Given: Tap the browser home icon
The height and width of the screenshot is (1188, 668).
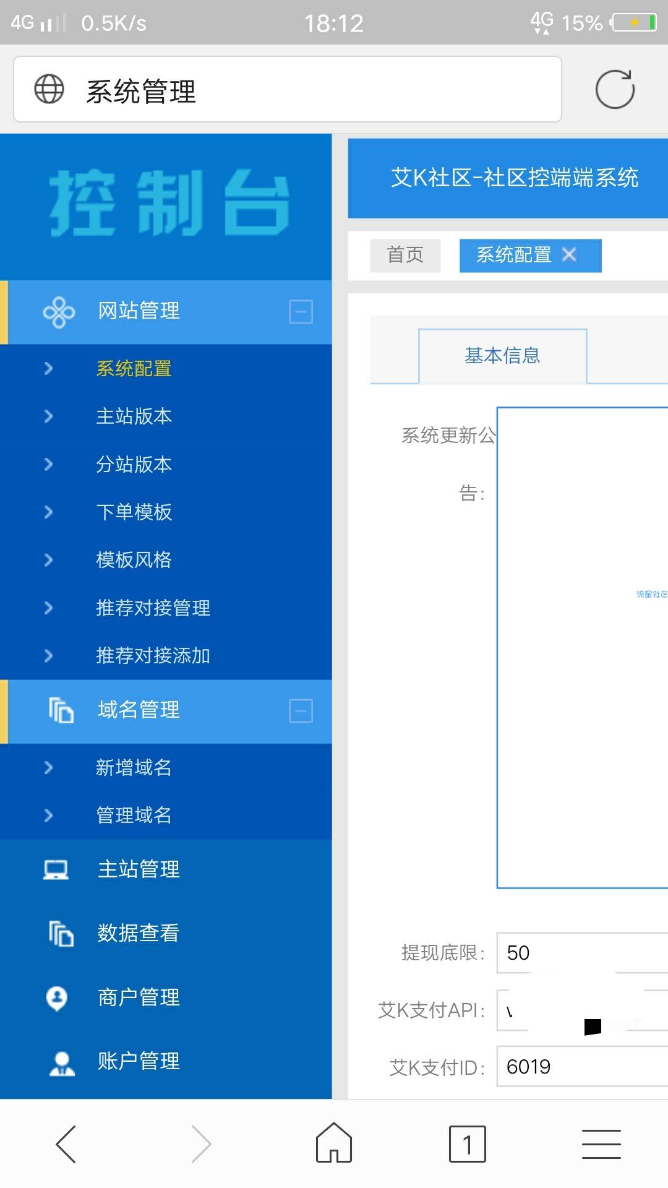Looking at the screenshot, I should coord(334,1142).
